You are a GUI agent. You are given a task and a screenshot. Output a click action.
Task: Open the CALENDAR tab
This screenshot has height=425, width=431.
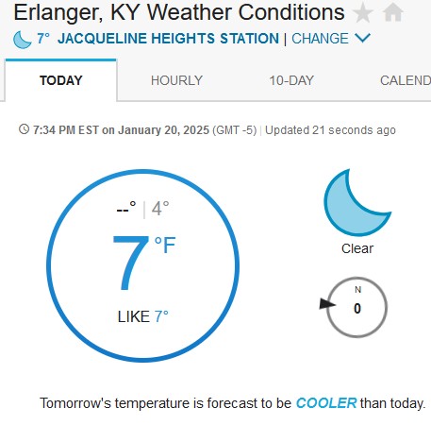coord(406,80)
